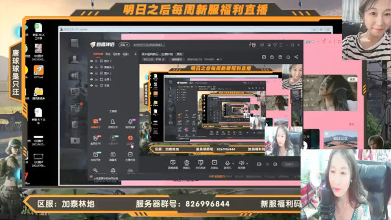Open the 新建 XLSX 工作表 desktop file
Image resolution: width=391 pixels, height=220 pixels.
click(38, 31)
